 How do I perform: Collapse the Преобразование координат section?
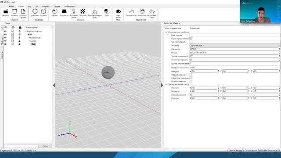[x=166, y=84]
